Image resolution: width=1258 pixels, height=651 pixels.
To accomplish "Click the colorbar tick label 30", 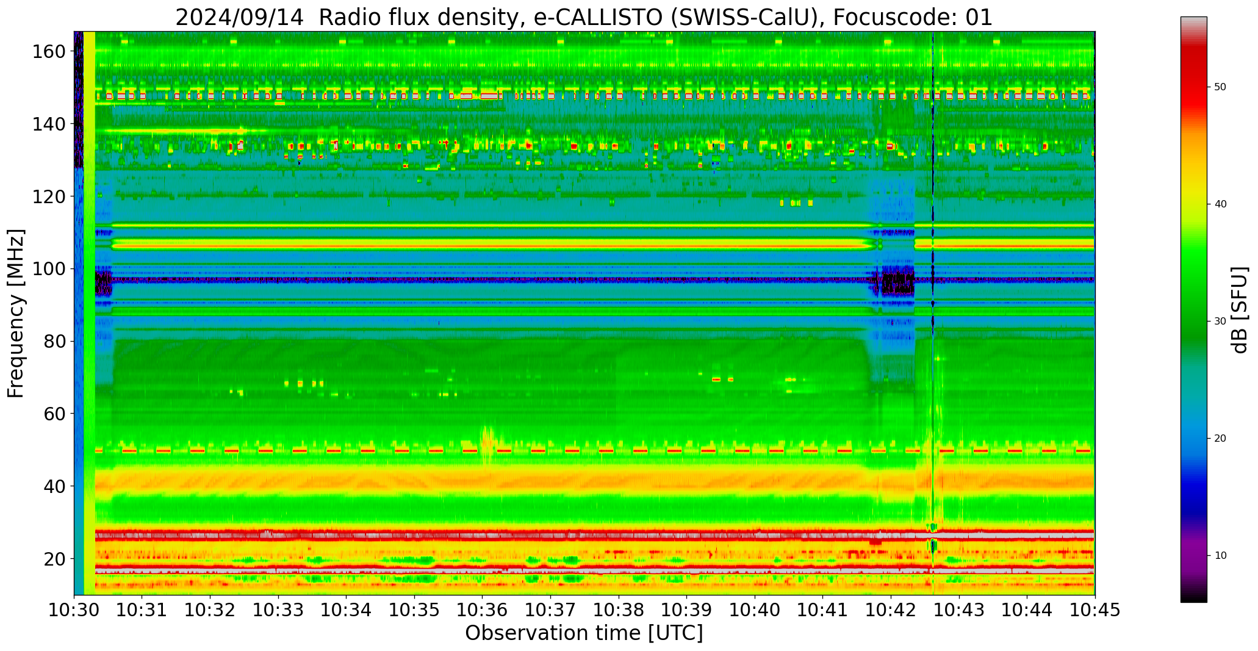I will tap(1220, 322).
